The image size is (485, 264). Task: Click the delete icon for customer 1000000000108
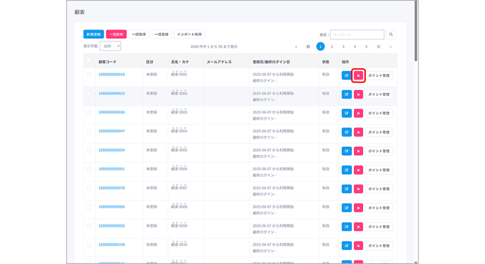358,246
